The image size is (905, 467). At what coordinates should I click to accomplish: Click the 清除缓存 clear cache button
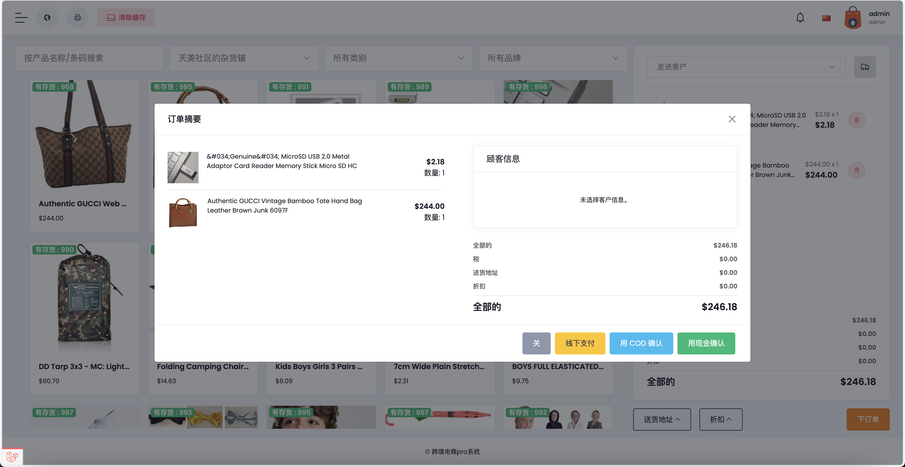click(126, 17)
